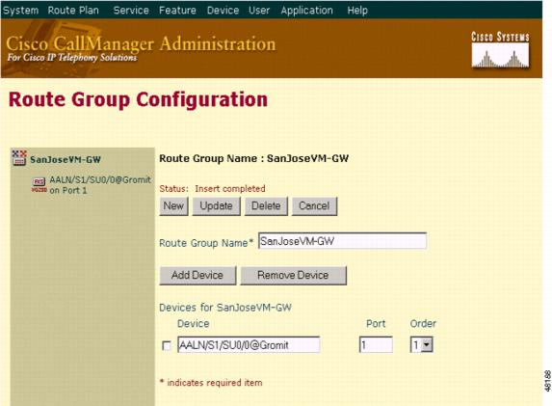This screenshot has width=552, height=406.
Task: Click the Remove Device button
Action: tap(293, 275)
